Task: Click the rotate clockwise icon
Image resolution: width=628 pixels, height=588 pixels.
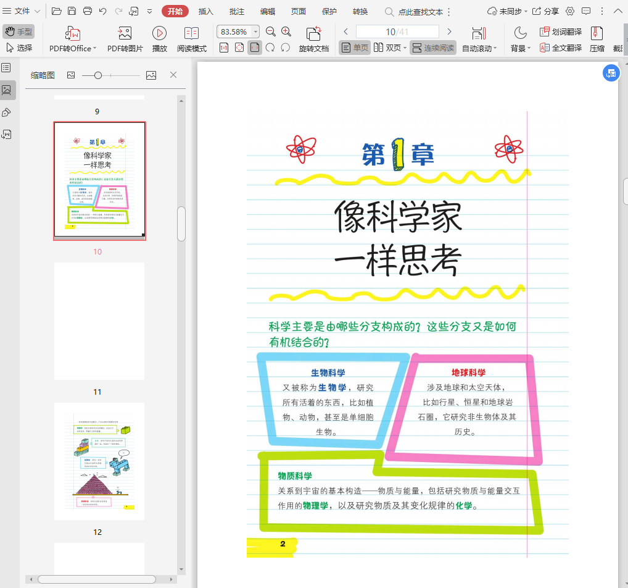Action: click(x=270, y=48)
